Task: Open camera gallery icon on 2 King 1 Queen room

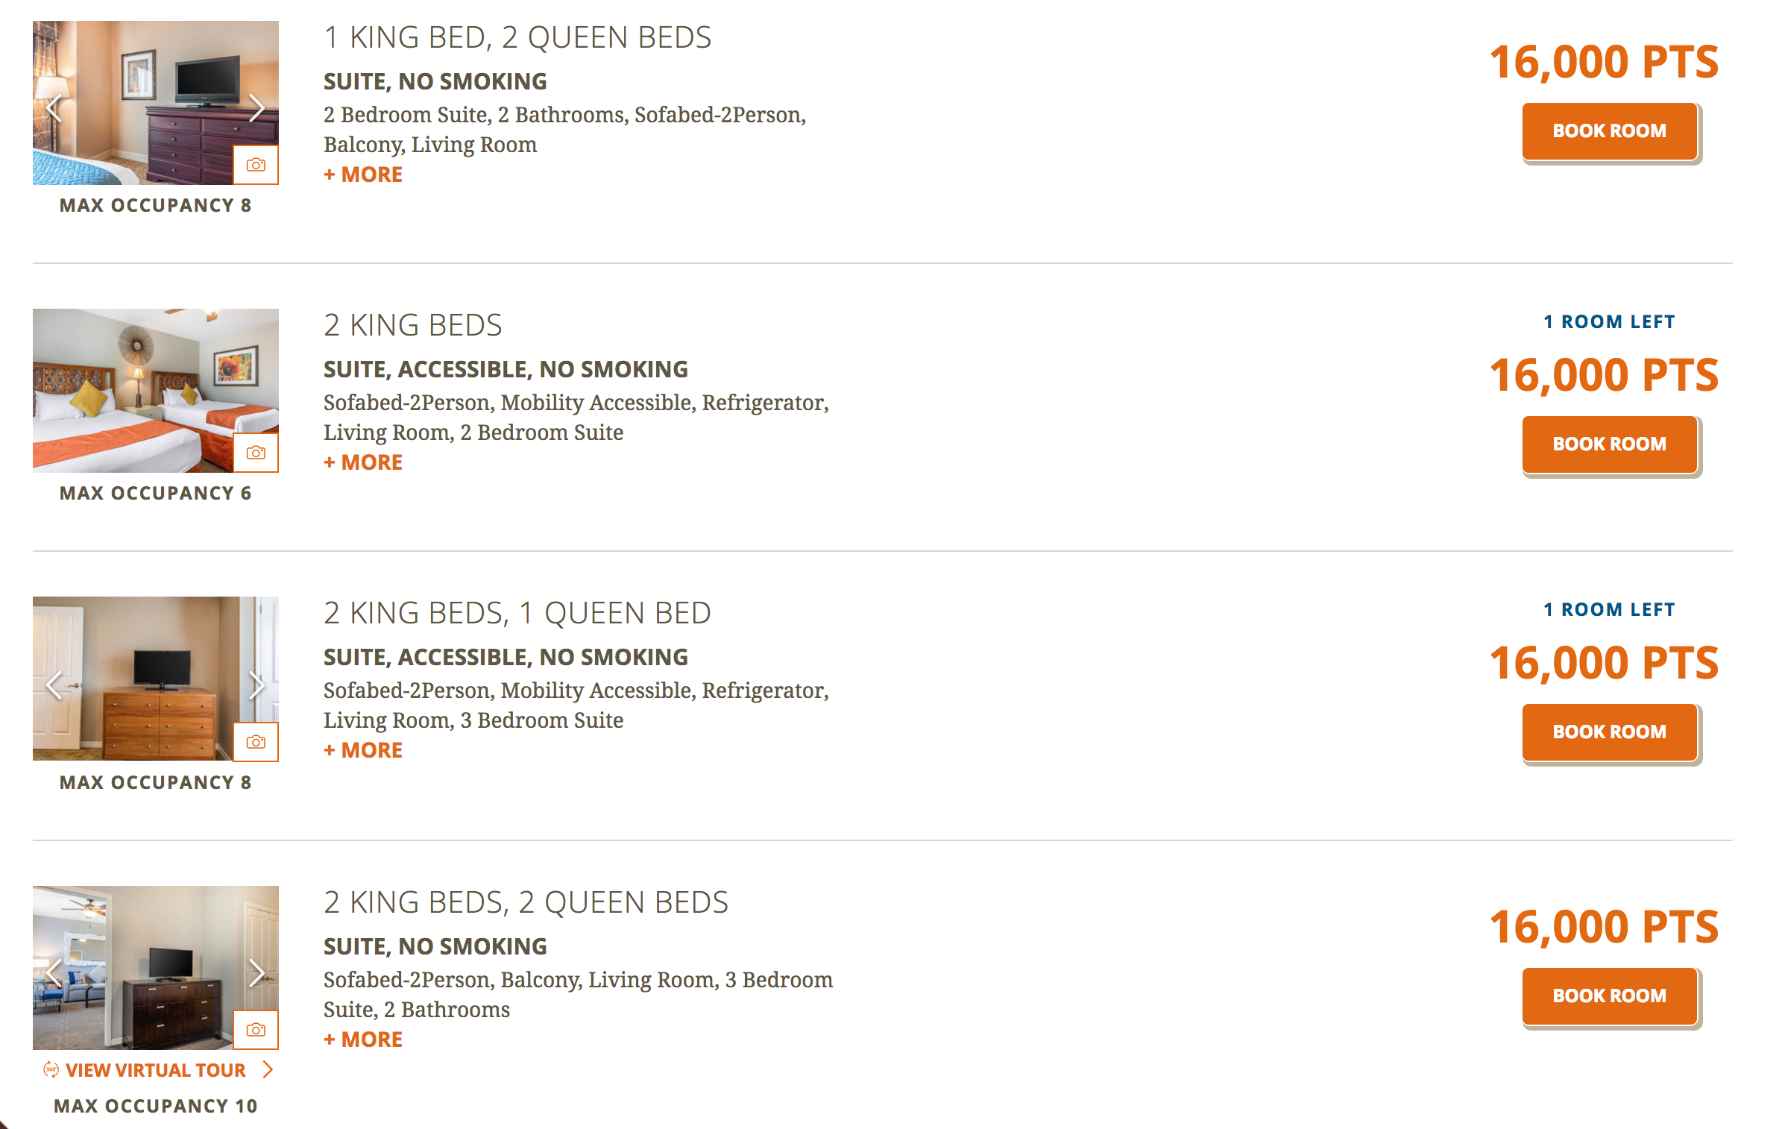Action: tap(256, 742)
